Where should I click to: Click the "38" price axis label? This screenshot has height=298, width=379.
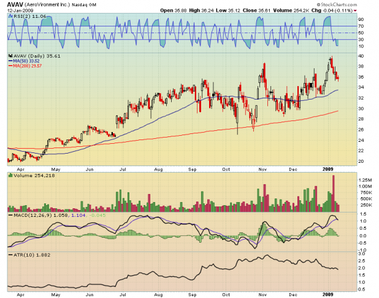[361, 66]
